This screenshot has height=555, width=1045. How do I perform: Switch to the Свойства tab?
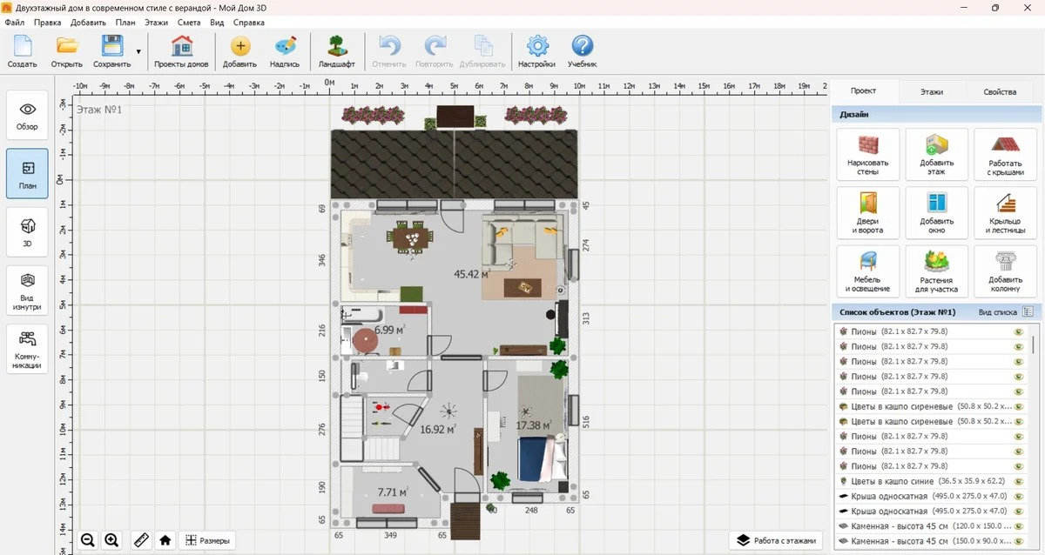[x=1000, y=91]
